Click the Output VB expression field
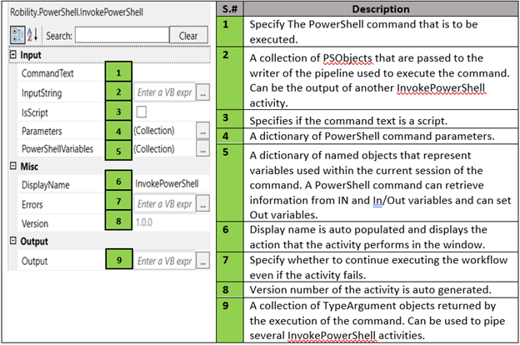 tap(163, 262)
